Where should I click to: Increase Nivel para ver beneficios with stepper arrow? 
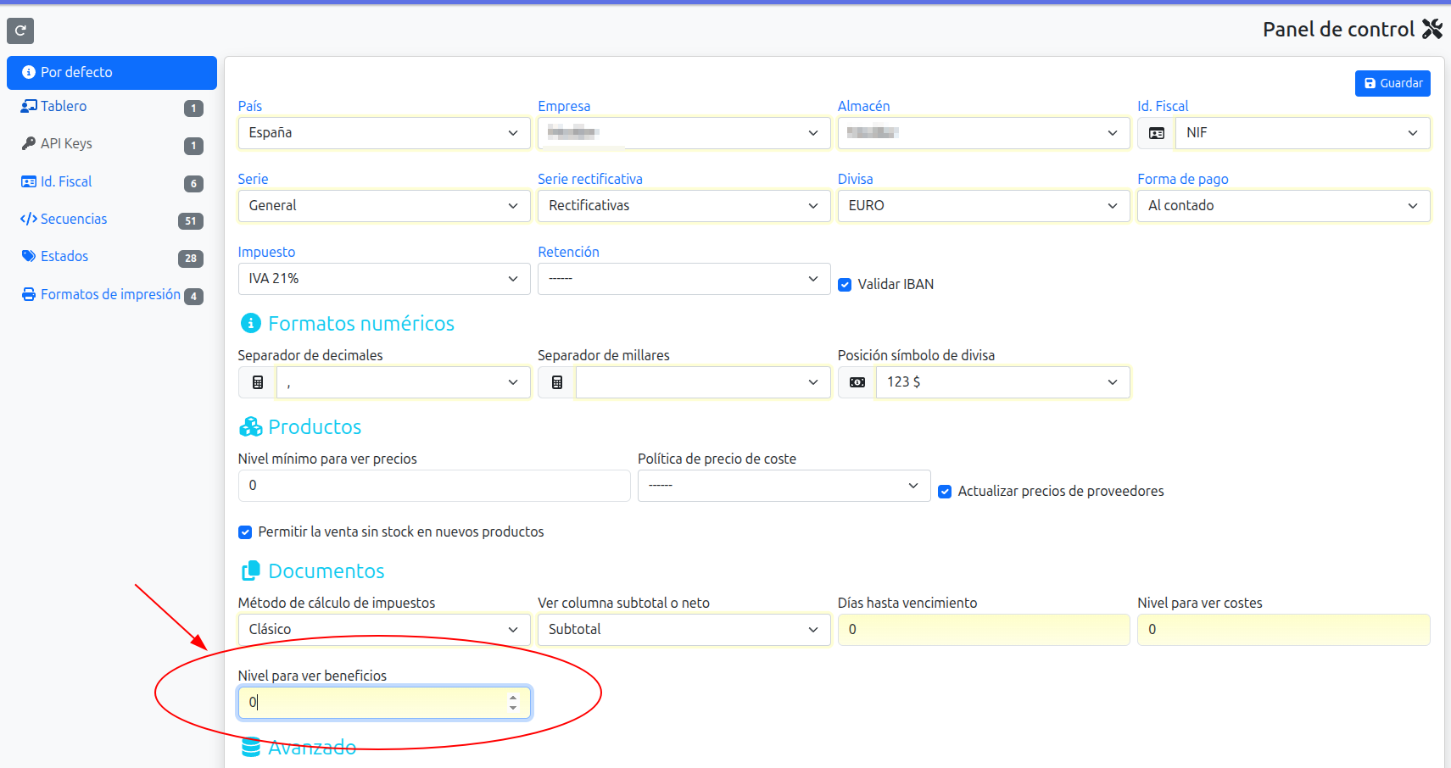[513, 698]
